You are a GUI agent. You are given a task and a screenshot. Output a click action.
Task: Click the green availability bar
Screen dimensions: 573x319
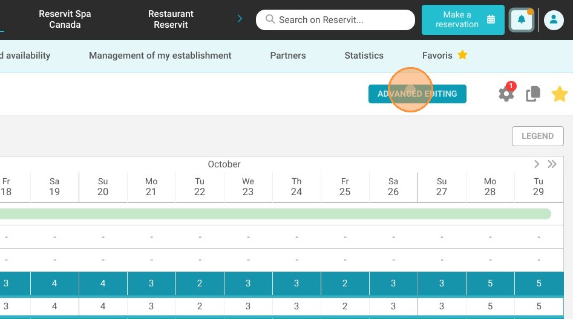point(275,214)
